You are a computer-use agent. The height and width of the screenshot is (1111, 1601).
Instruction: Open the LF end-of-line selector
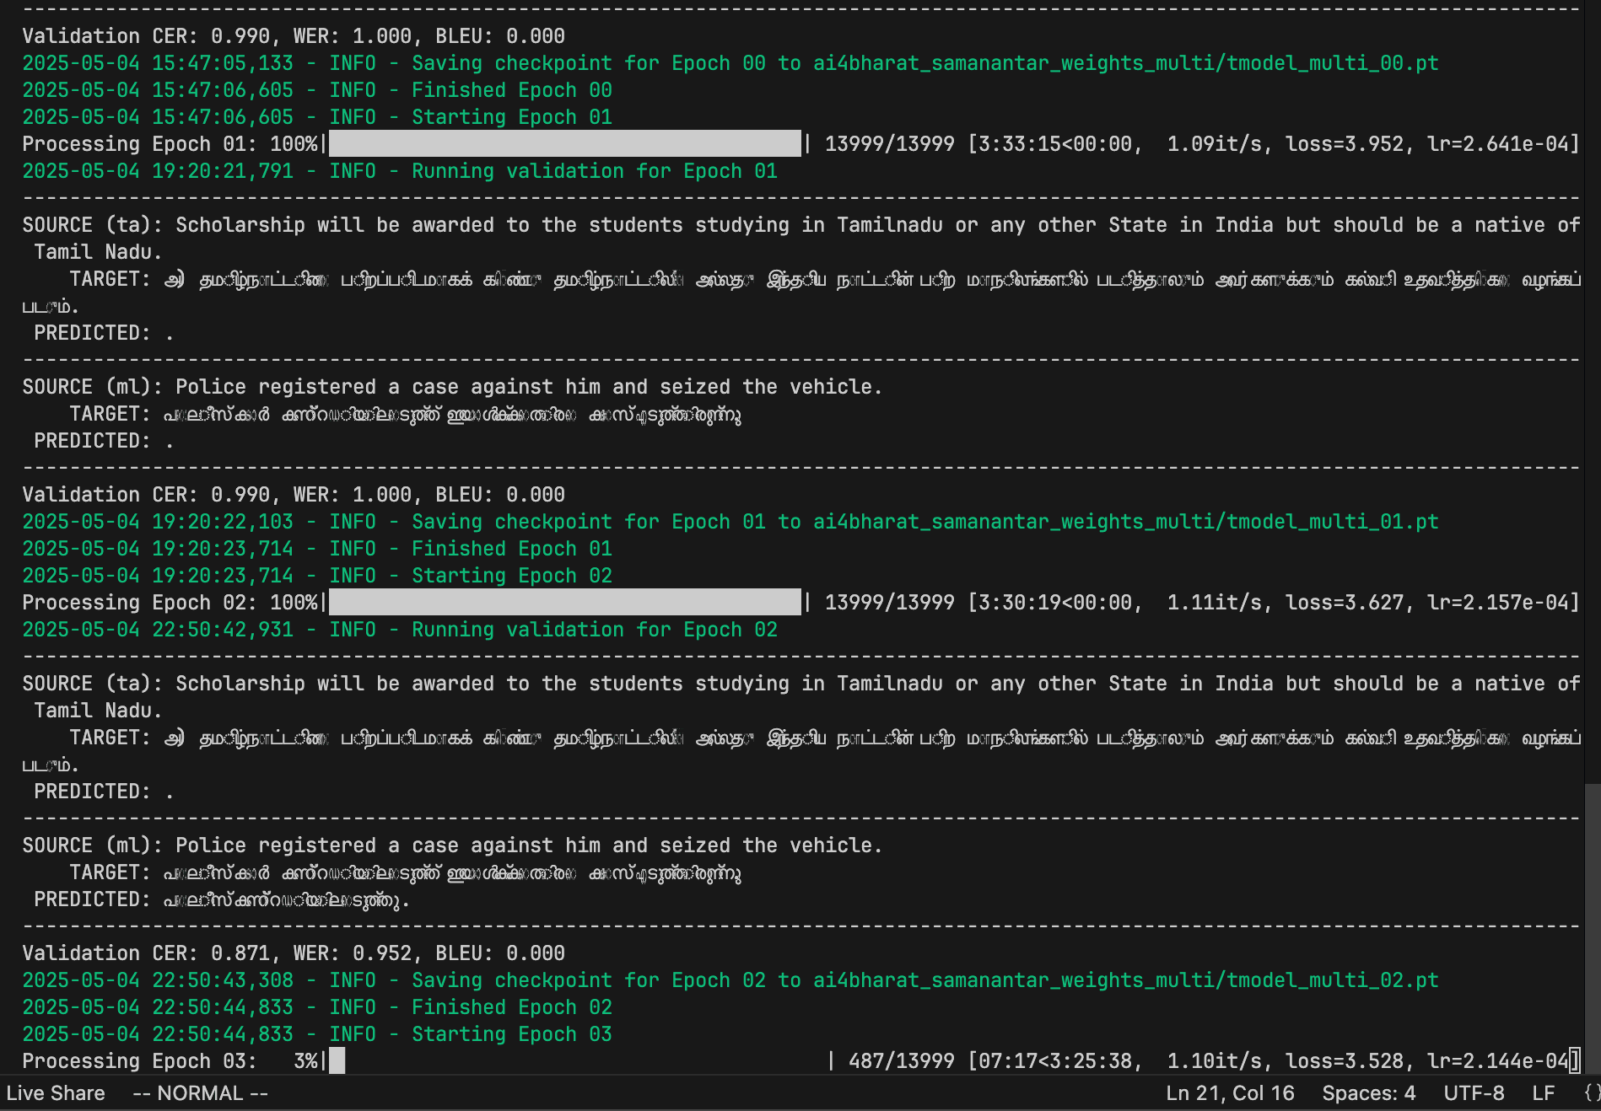coord(1543,1093)
